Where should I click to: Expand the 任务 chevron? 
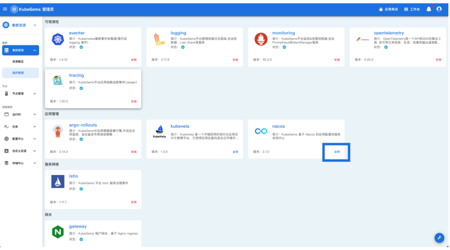click(35, 127)
